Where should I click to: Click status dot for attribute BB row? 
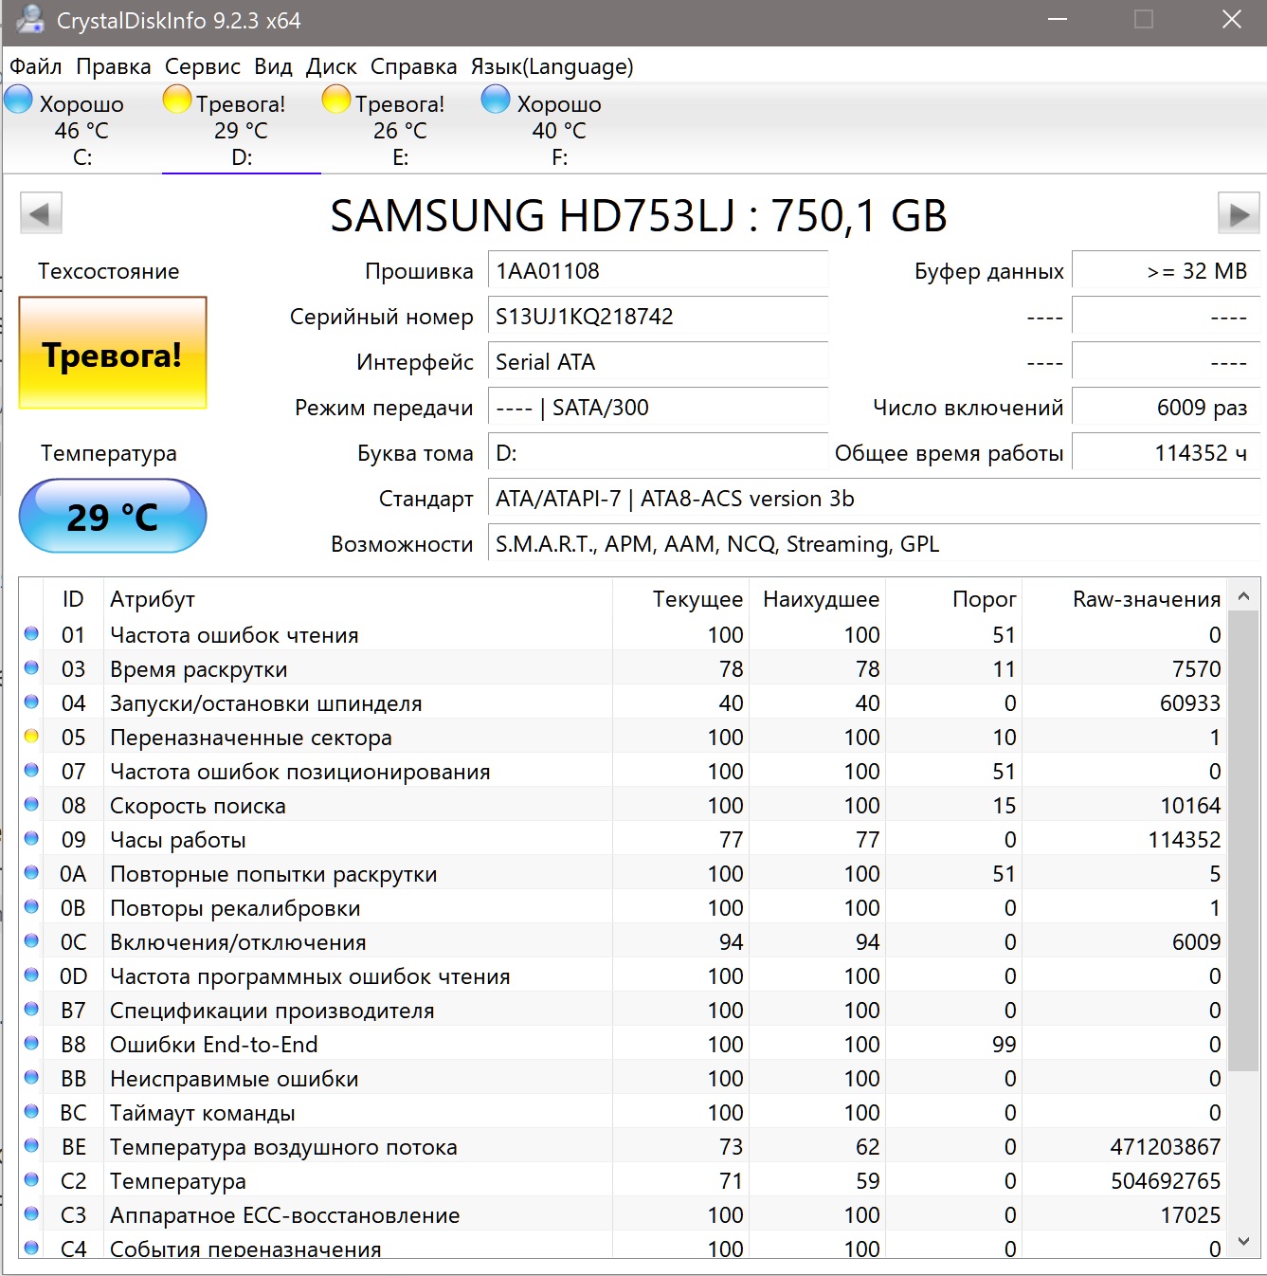(31, 1078)
